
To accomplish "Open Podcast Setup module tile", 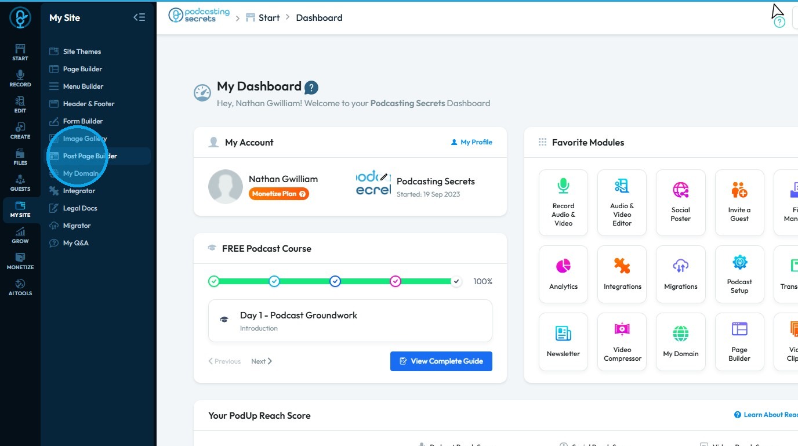I will (x=739, y=274).
